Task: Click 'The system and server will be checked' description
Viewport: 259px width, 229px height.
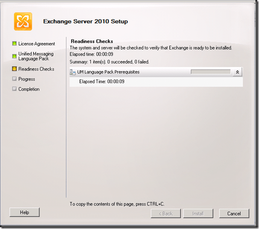Action: (151, 48)
